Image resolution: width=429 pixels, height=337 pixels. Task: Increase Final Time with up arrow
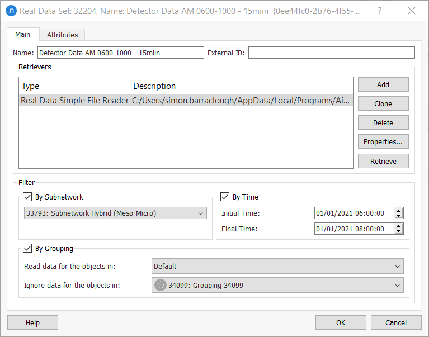click(x=399, y=226)
